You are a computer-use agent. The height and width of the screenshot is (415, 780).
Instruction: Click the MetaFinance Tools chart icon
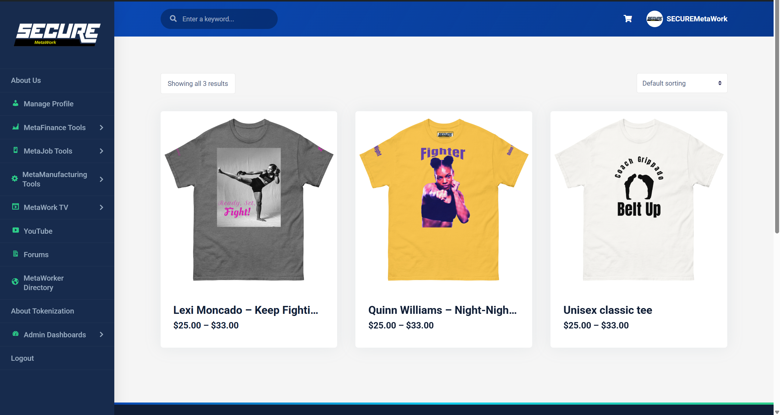[15, 127]
